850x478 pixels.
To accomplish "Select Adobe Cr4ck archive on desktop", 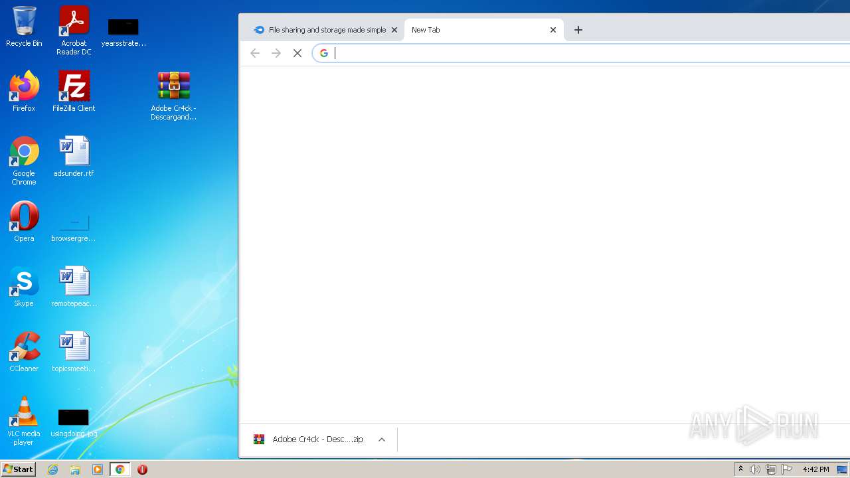I will [x=173, y=96].
